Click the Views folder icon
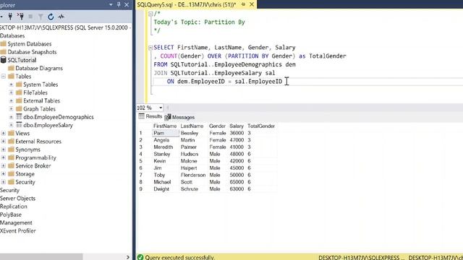Screen dimensions: 463x260 12,133
